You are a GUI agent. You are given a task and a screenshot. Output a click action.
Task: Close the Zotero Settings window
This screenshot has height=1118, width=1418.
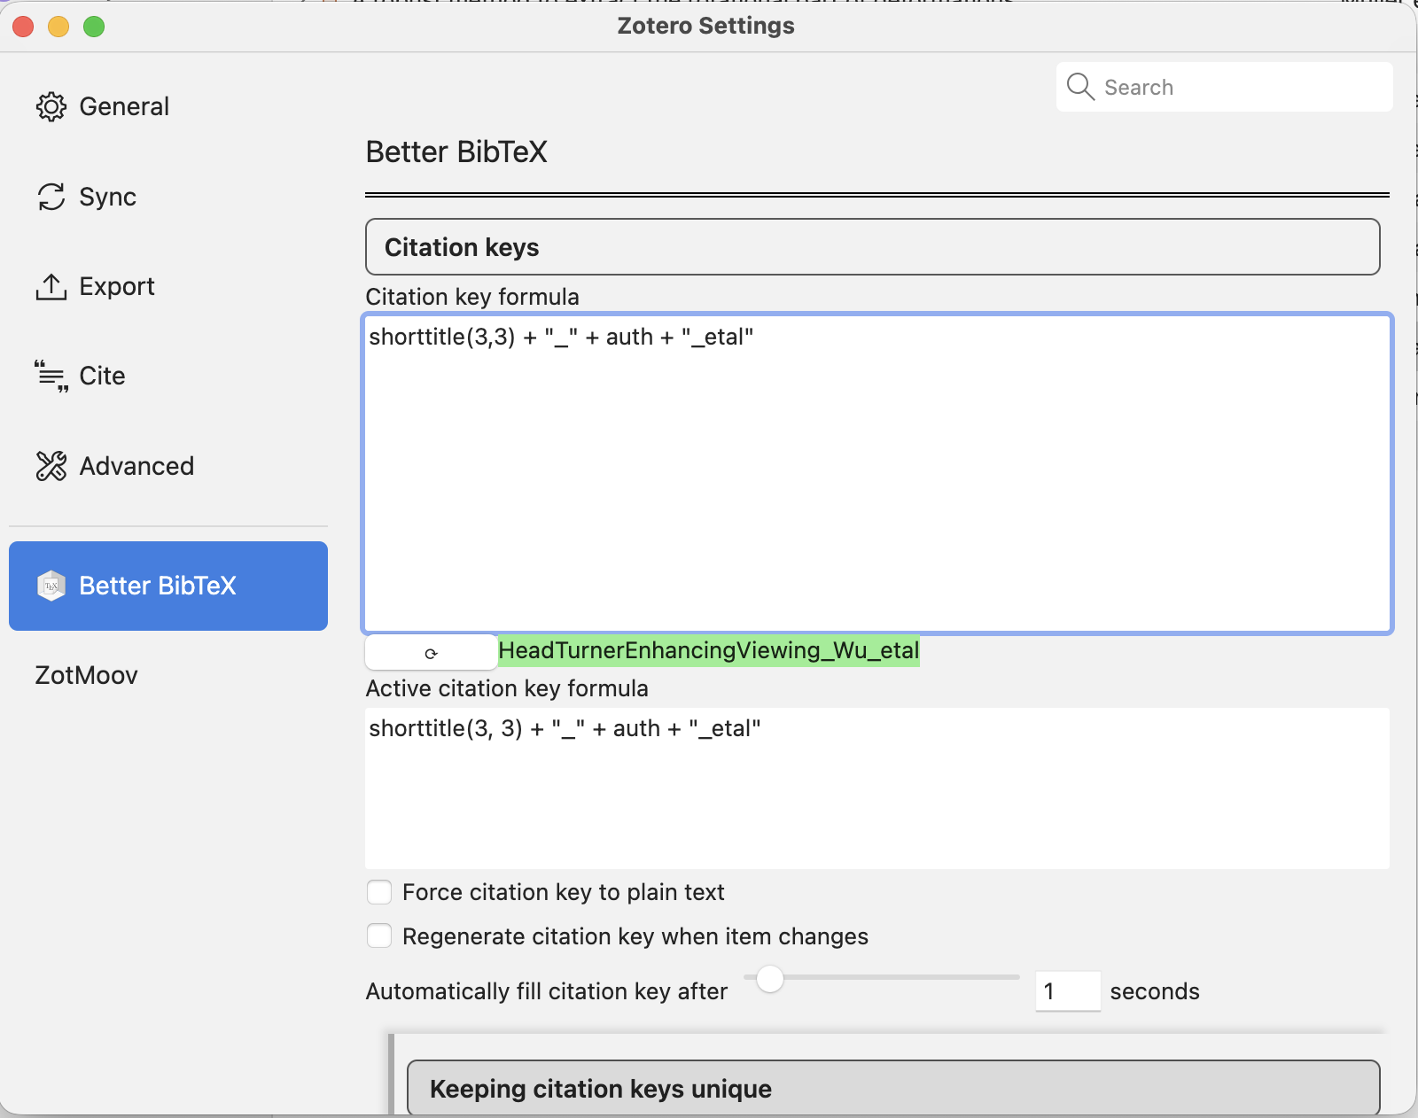click(x=23, y=27)
